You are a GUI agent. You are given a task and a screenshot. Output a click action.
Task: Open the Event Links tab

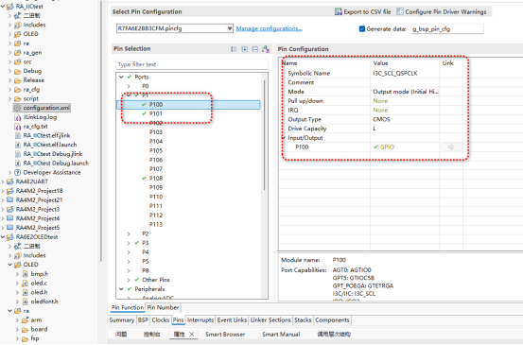[232, 320]
